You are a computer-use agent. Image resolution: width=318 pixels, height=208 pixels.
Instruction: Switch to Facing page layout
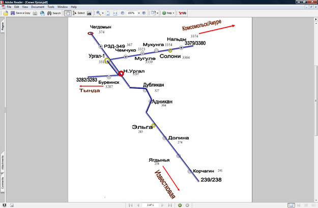pos(313,205)
